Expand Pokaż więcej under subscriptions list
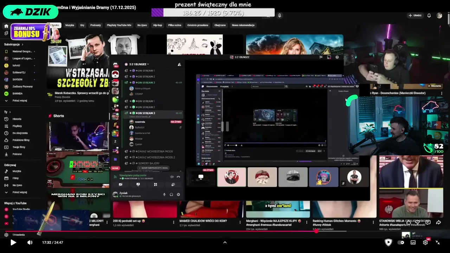450x253 pixels. coord(19,100)
